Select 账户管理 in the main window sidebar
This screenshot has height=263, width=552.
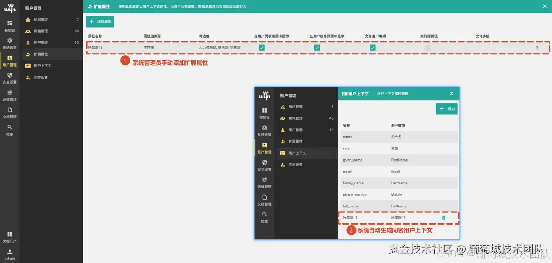(9, 60)
